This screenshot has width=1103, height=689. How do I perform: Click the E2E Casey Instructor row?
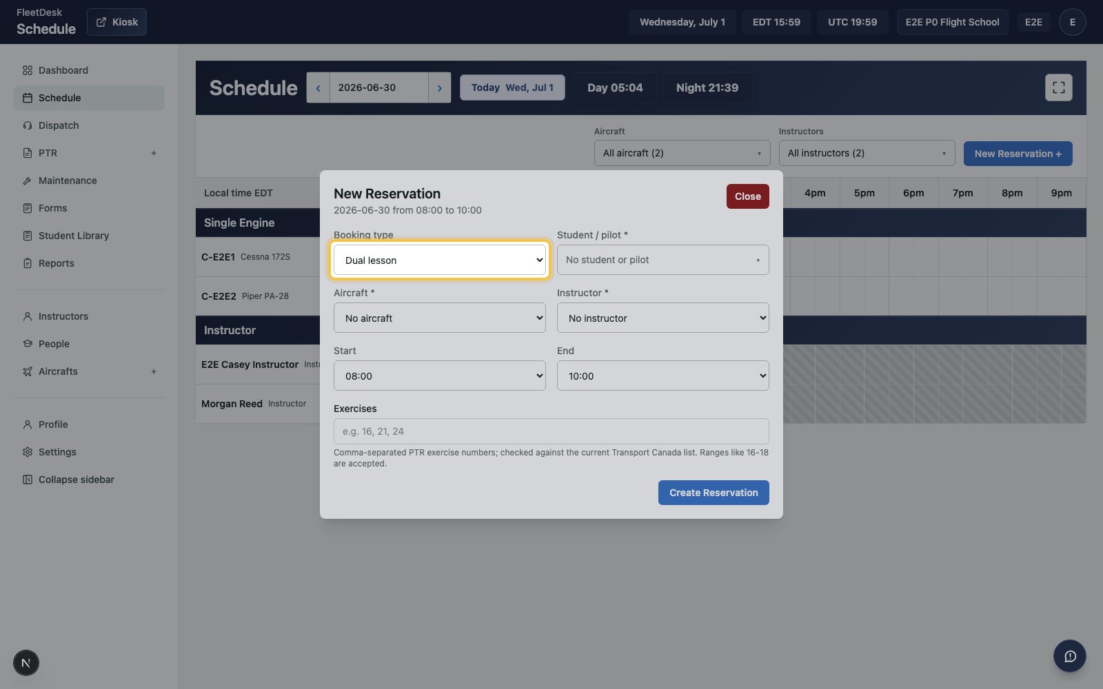[257, 364]
